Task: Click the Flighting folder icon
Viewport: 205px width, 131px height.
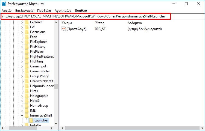Action: (27, 61)
